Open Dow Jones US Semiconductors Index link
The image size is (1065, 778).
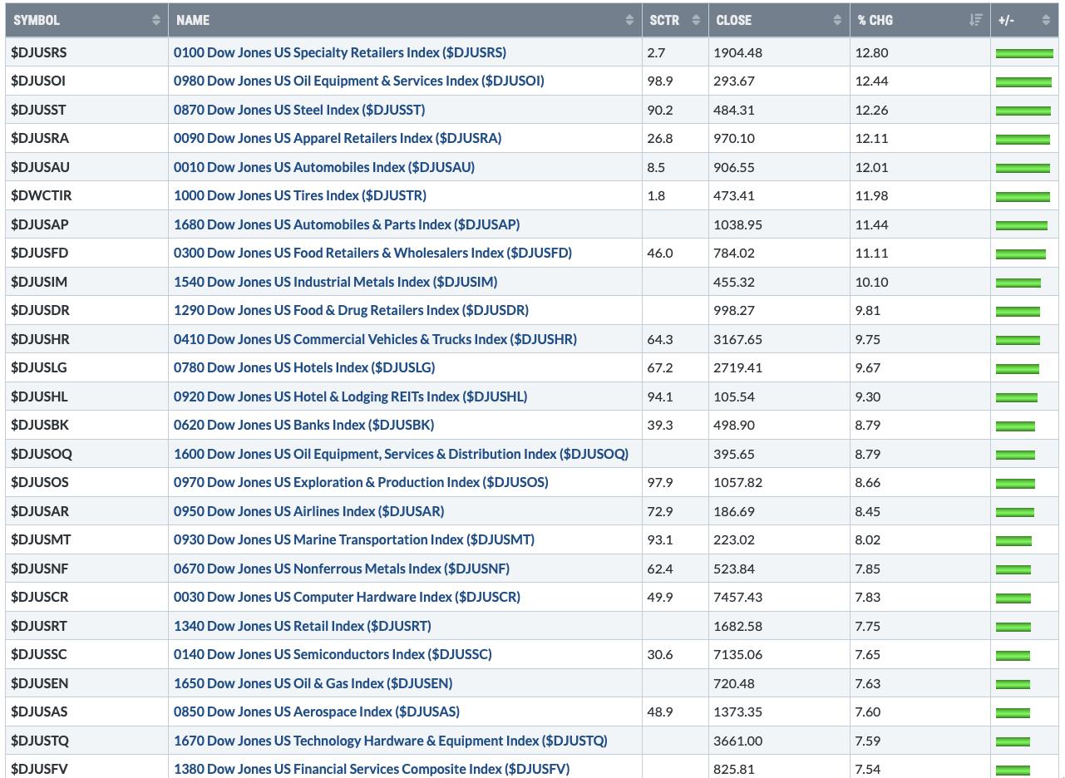[333, 654]
